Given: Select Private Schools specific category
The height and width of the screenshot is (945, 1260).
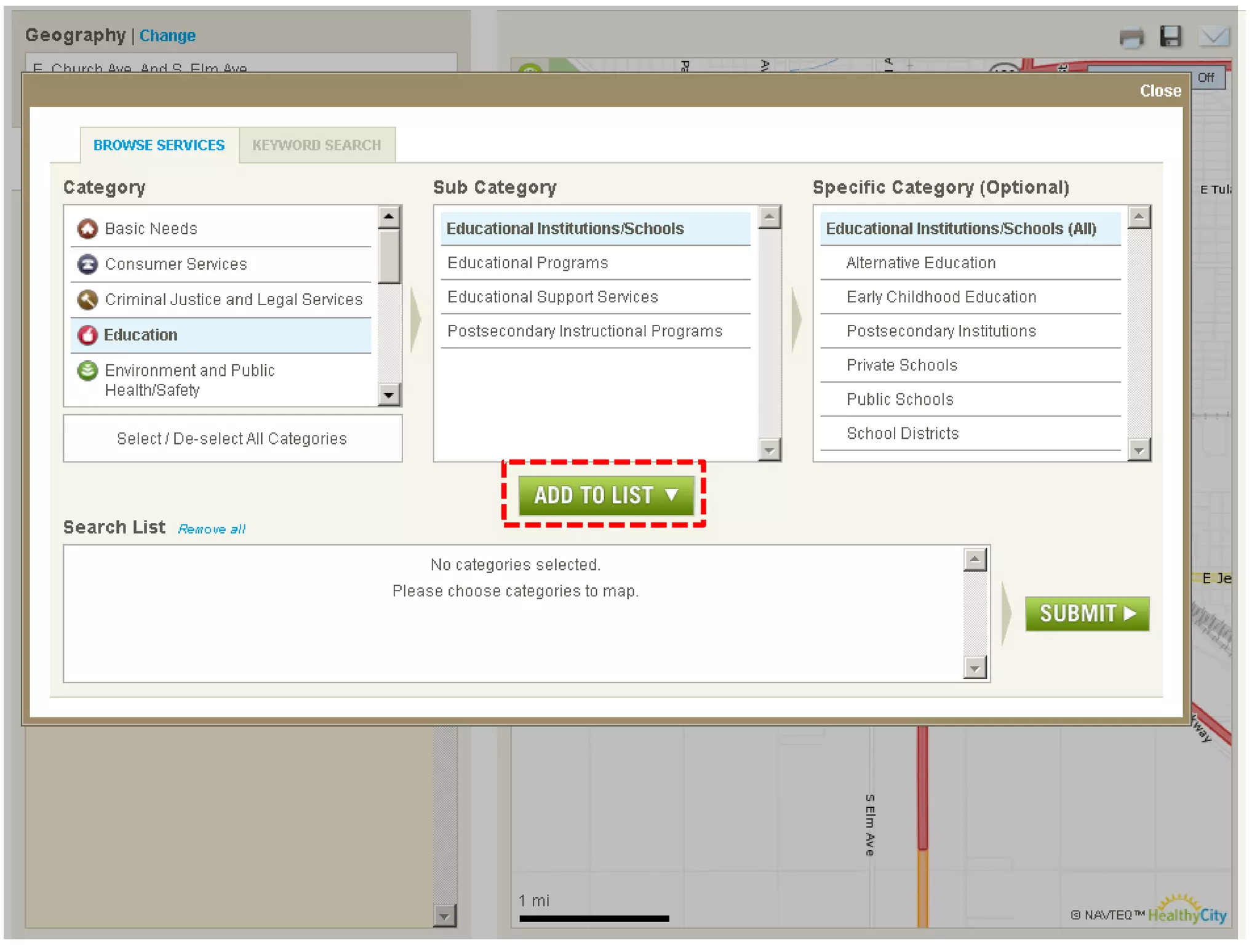Looking at the screenshot, I should tap(970, 365).
